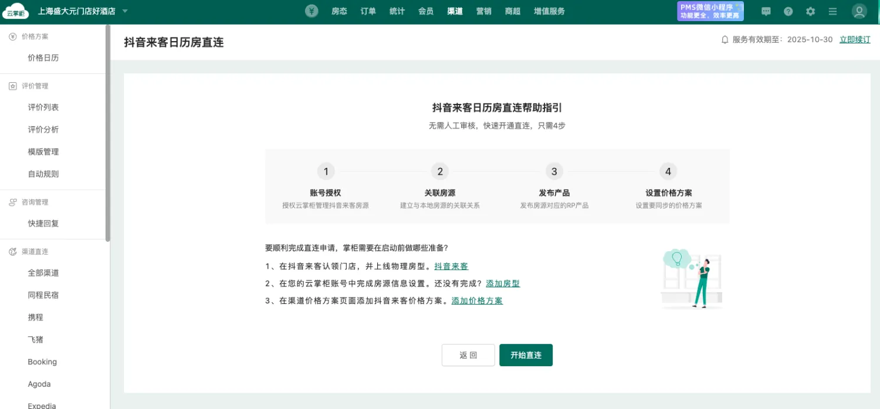
Task: Open the help question mark icon
Action: tap(788, 11)
